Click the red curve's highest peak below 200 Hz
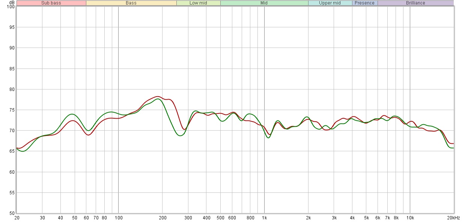462x222 pixels. tap(158, 97)
